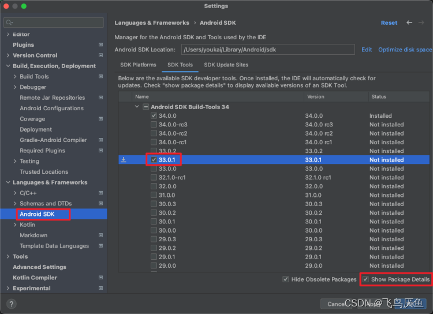Viewport: 433px width, 314px height.
Task: Click the Reset link
Action: coord(389,23)
